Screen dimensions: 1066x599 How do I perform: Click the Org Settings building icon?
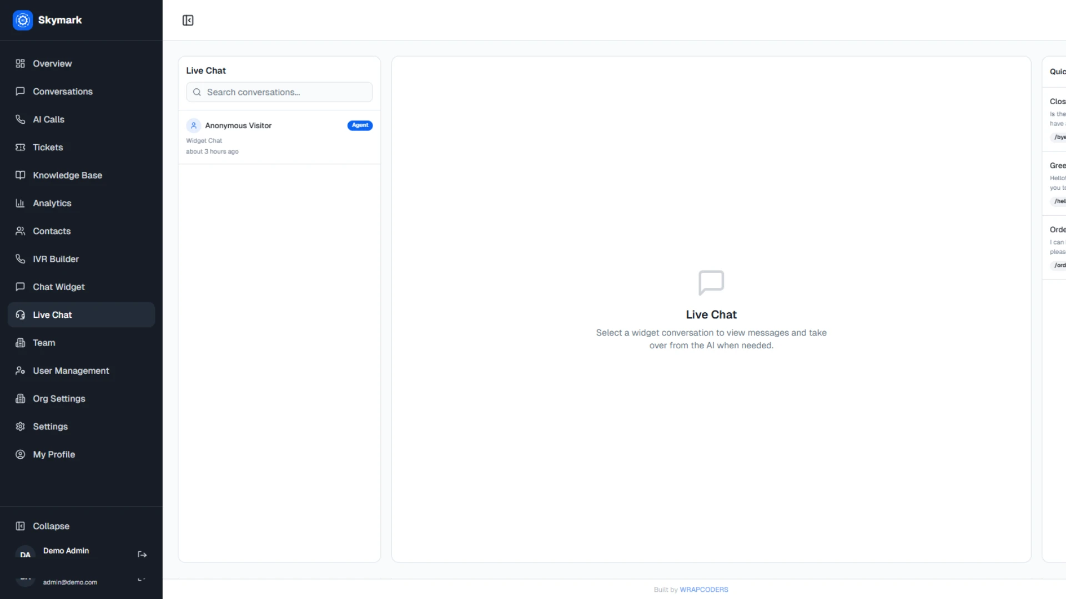click(x=21, y=399)
